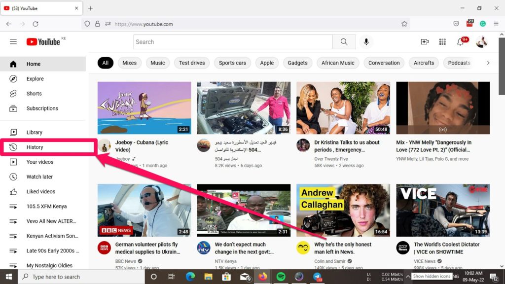
Task: Open YNW Melly mix thumbnail
Action: [443, 108]
